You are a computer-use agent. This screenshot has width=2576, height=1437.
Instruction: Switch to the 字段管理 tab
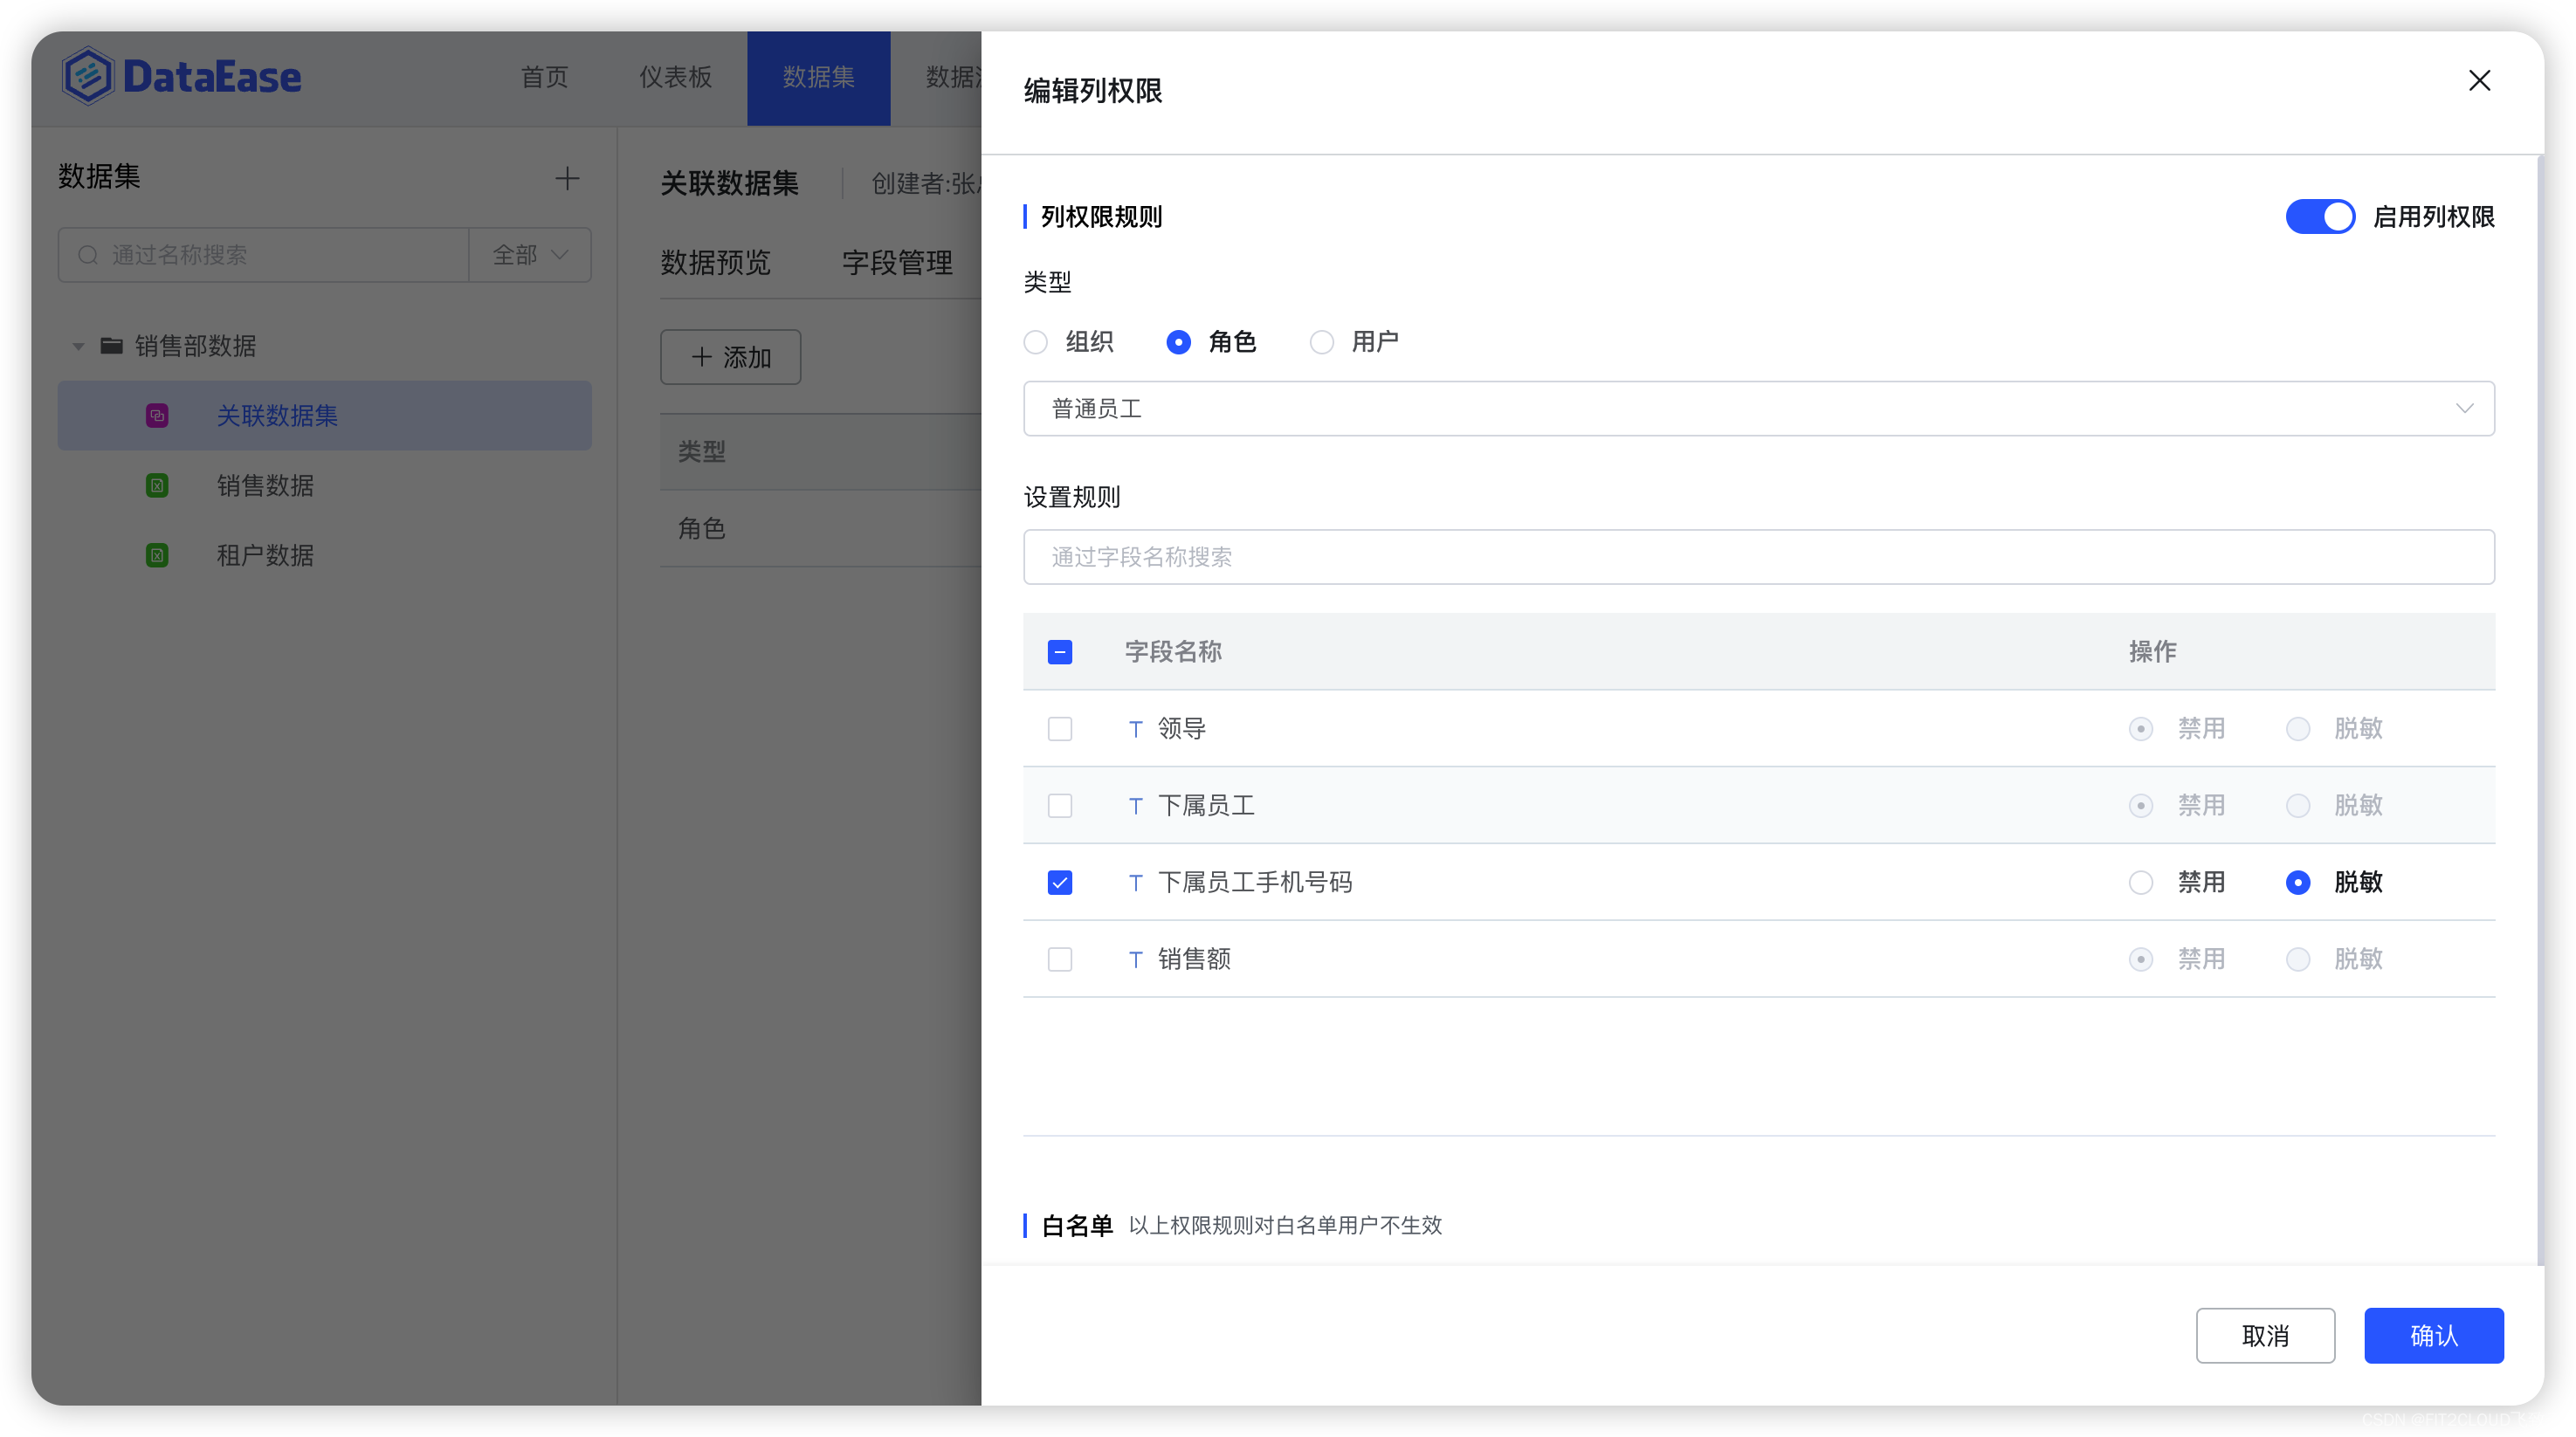pos(897,263)
